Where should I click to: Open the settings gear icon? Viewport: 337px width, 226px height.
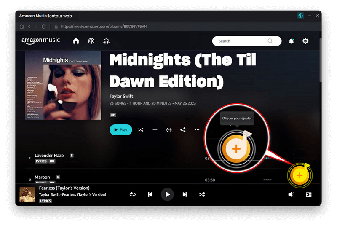(x=305, y=41)
